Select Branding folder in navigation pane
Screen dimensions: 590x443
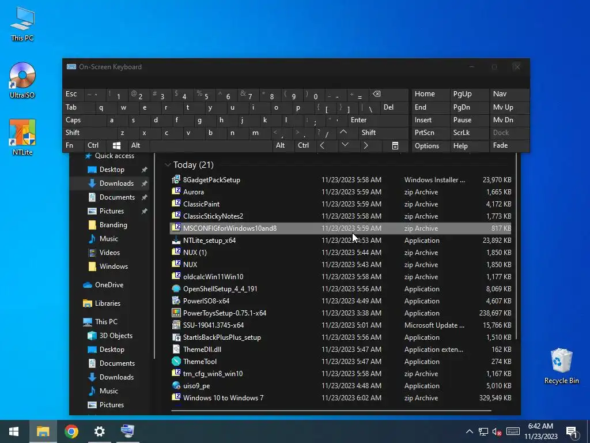114,225
